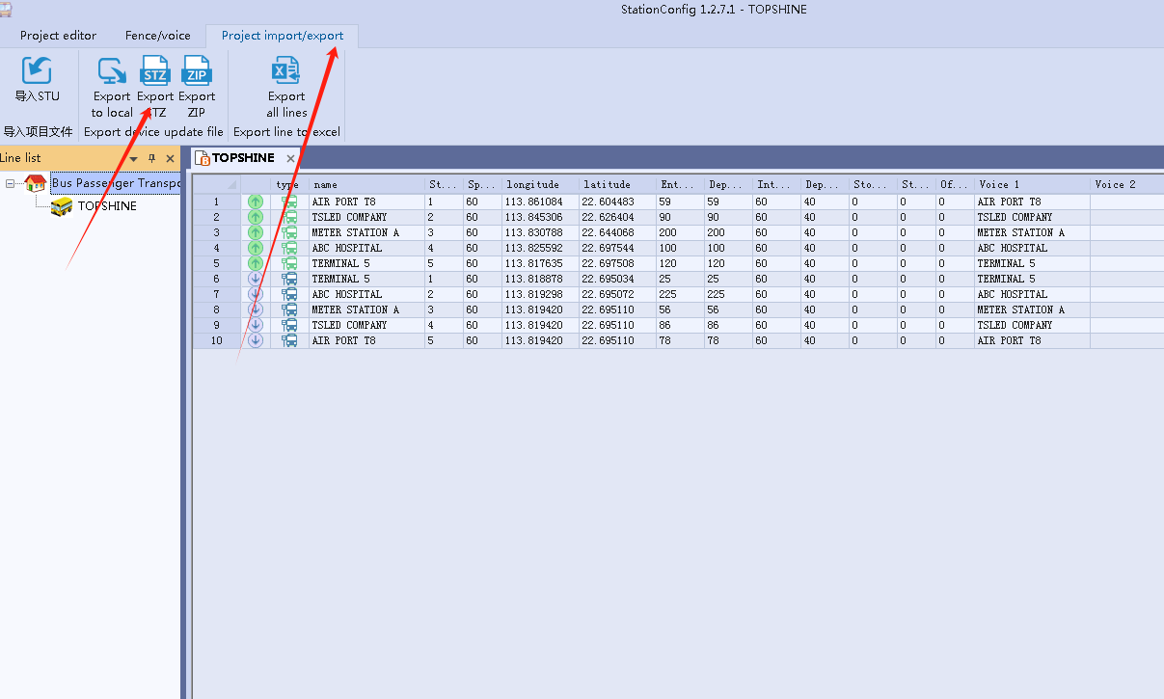Select row header number 10
Viewport: 1164px width, 699px height.
point(216,340)
